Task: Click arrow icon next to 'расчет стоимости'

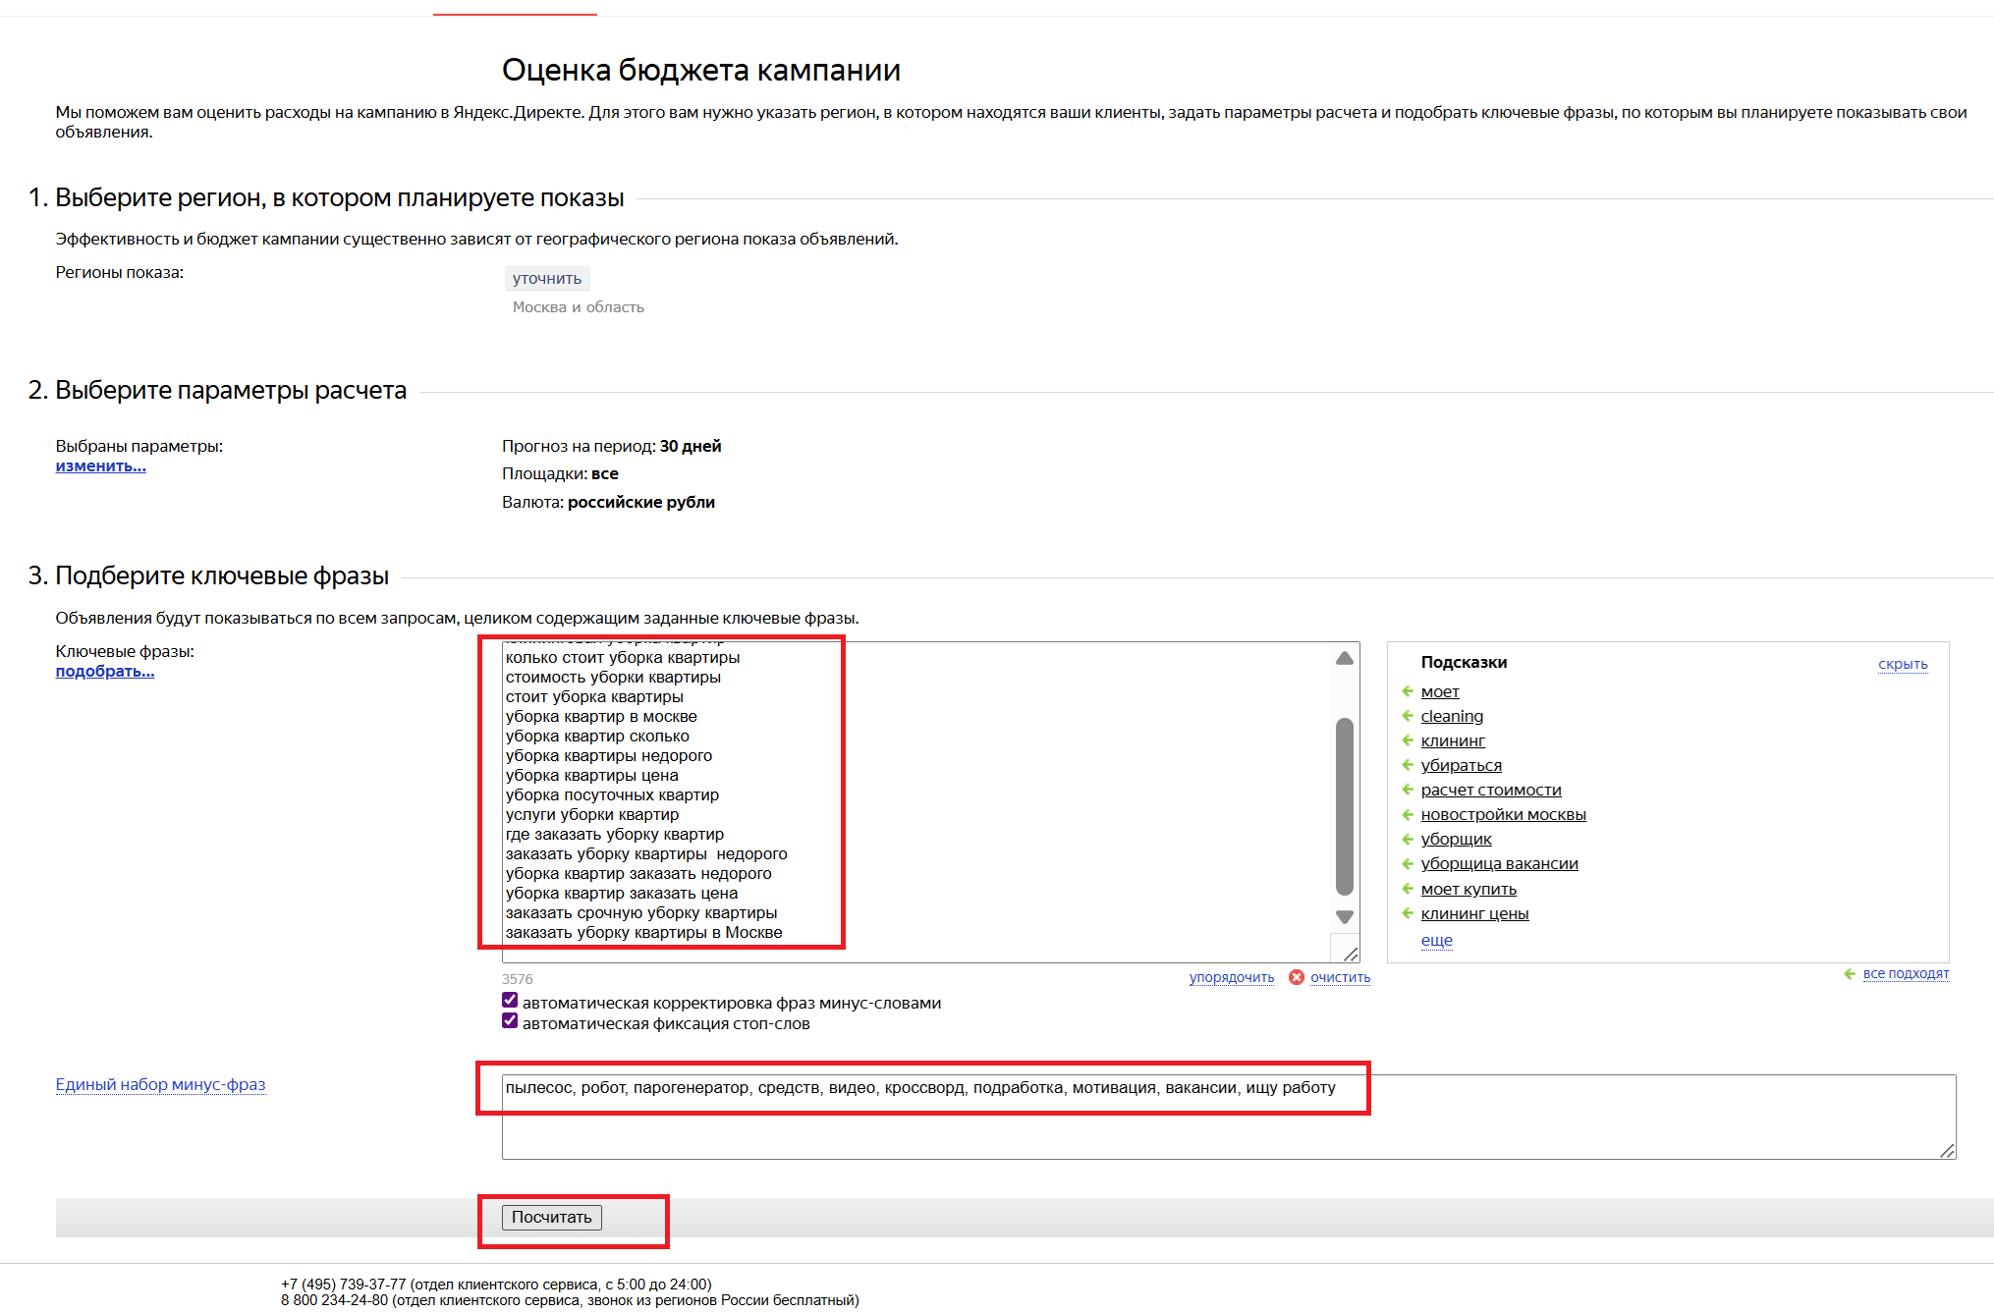Action: tap(1407, 790)
